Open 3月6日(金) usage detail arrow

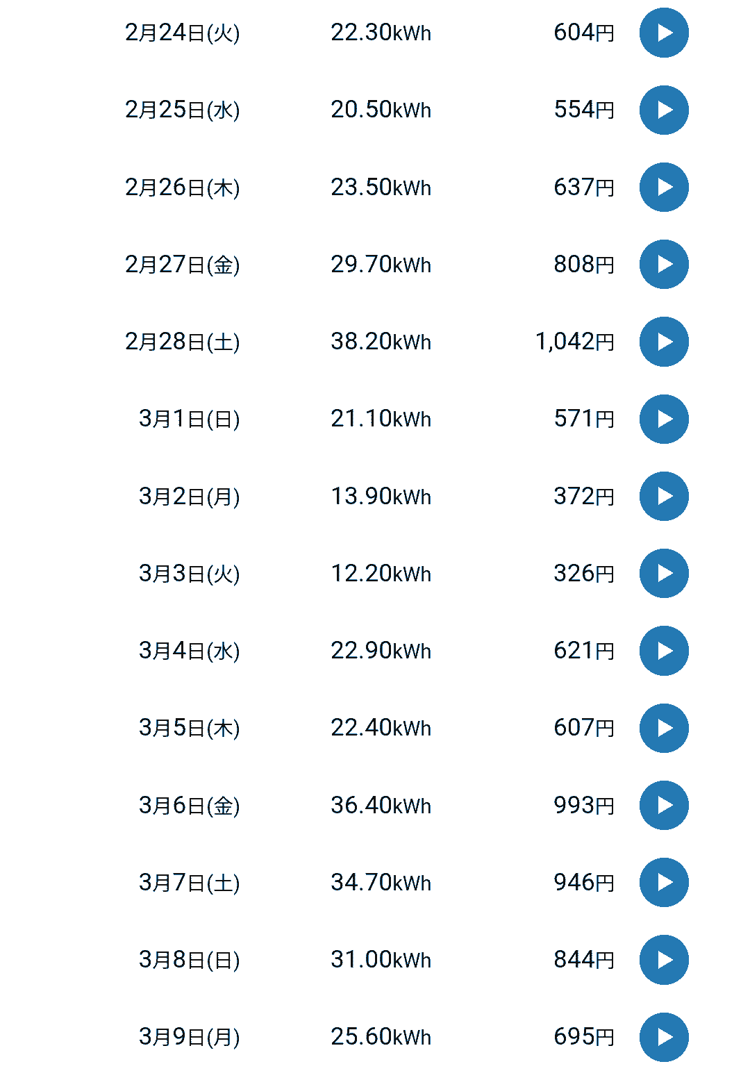click(664, 806)
